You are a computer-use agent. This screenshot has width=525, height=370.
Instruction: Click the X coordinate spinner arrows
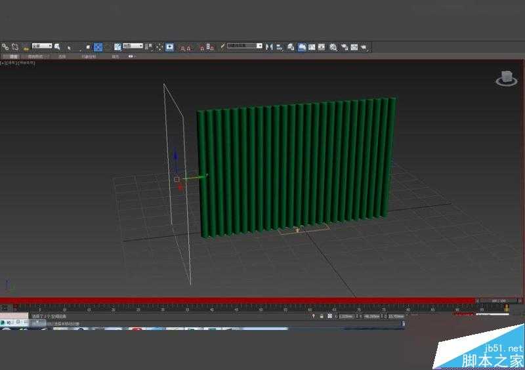click(357, 316)
